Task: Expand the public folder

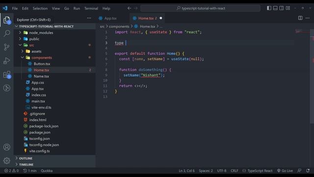Action: [x=20, y=39]
